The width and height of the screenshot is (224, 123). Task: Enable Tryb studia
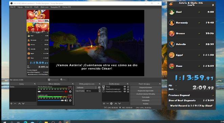tap(146, 97)
